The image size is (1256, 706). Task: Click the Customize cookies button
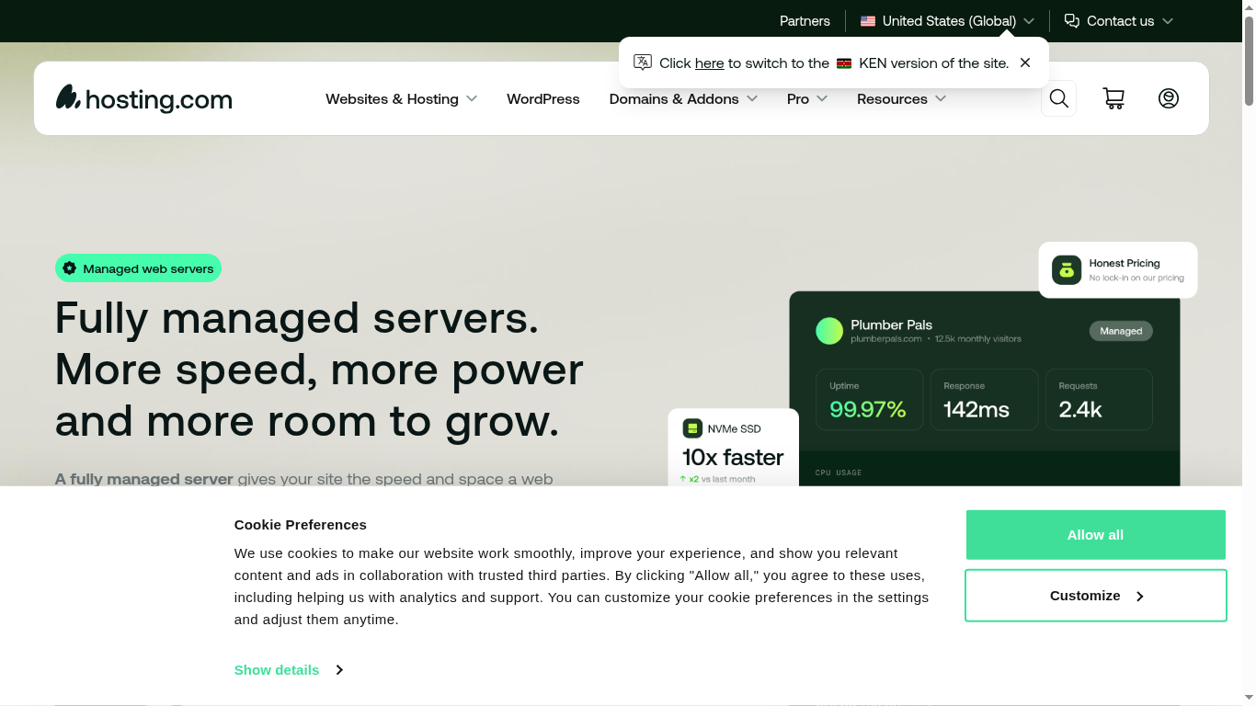click(1095, 596)
